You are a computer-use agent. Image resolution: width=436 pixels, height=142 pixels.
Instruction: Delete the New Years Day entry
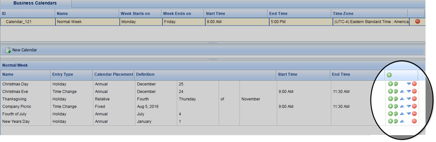[x=414, y=121]
